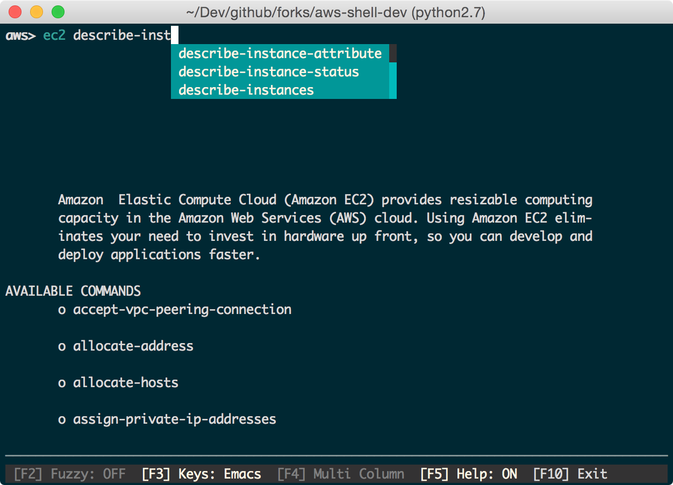Viewport: 673px width, 485px height.
Task: Switch [F3] Keys: Emacs mode
Action: 202,474
